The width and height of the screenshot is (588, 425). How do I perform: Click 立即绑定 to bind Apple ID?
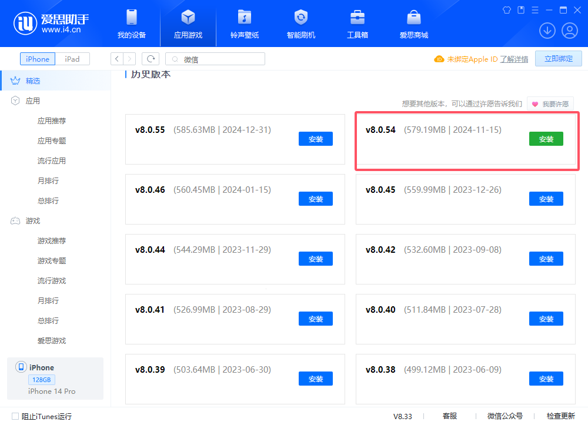558,58
